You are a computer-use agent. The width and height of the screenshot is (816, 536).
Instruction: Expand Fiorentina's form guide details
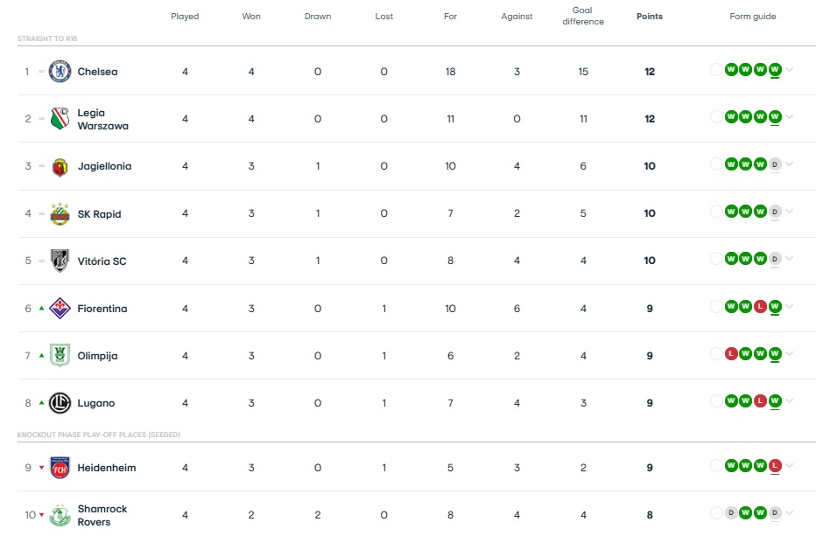click(x=790, y=307)
